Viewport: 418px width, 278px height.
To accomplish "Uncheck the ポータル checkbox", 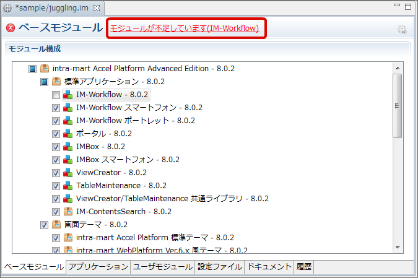I will point(56,134).
